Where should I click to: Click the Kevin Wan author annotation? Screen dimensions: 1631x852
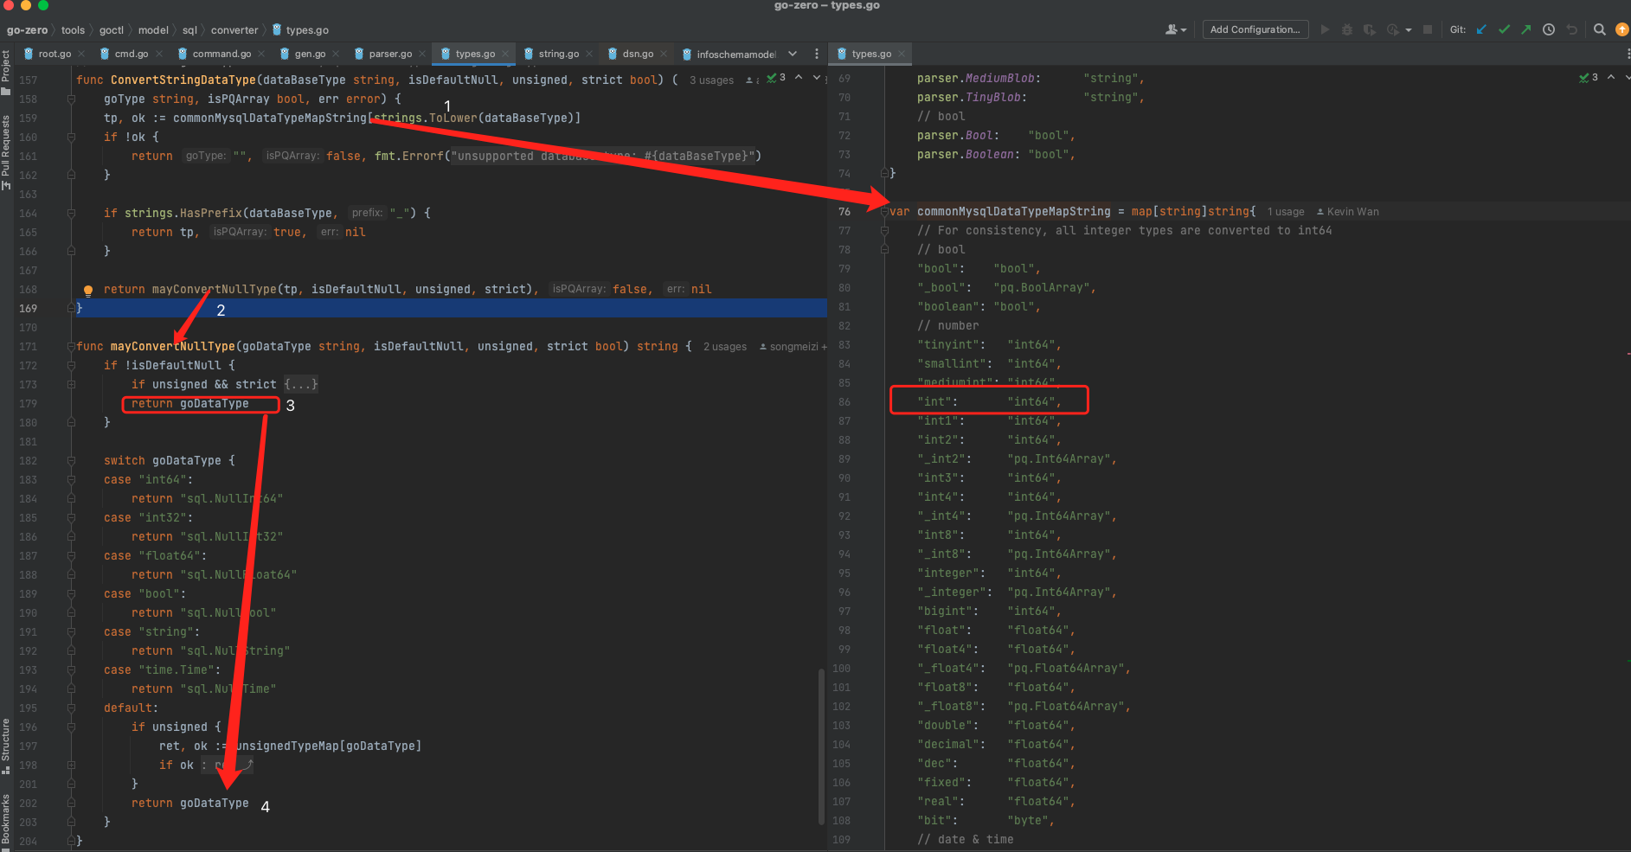pyautogui.click(x=1348, y=212)
